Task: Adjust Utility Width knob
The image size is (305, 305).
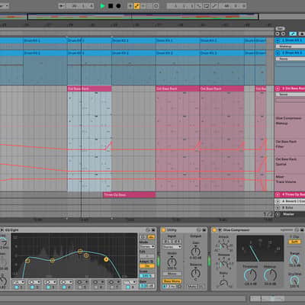Action: [x=172, y=262]
